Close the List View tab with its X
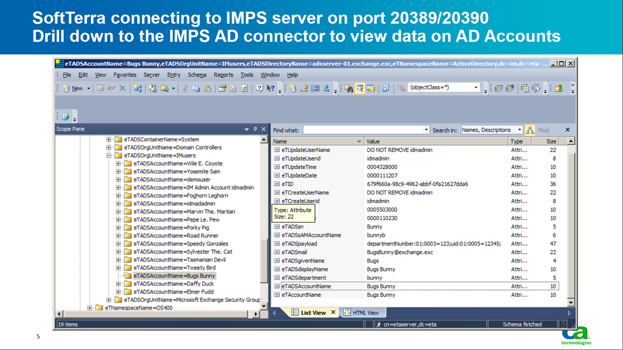 pos(333,313)
